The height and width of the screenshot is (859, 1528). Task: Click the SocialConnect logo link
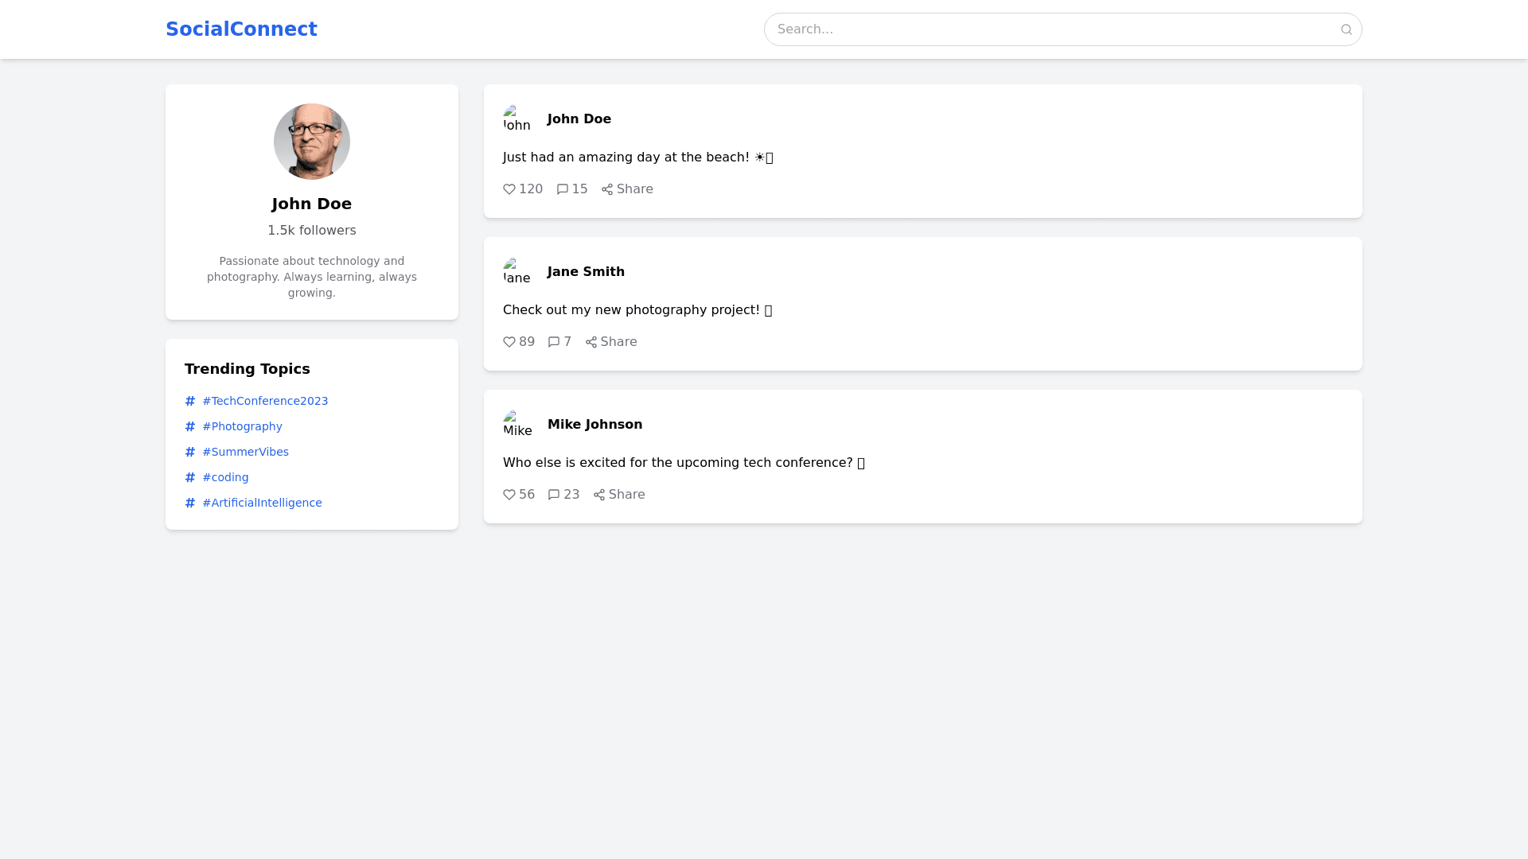pos(241,29)
